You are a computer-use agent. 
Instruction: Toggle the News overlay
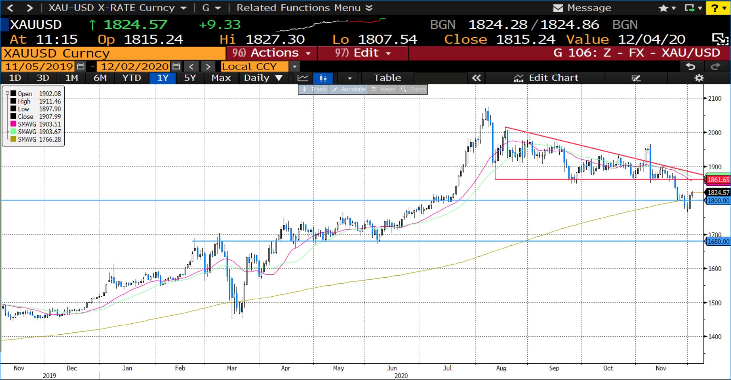pyautogui.click(x=383, y=89)
